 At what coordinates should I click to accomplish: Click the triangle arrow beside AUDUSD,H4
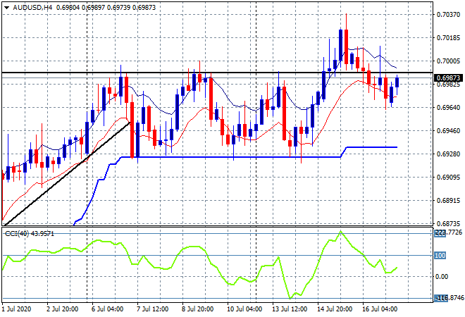6,8
